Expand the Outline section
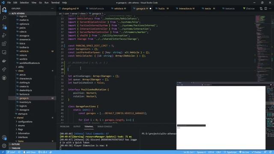This screenshot has width=274, height=154. 33,144
